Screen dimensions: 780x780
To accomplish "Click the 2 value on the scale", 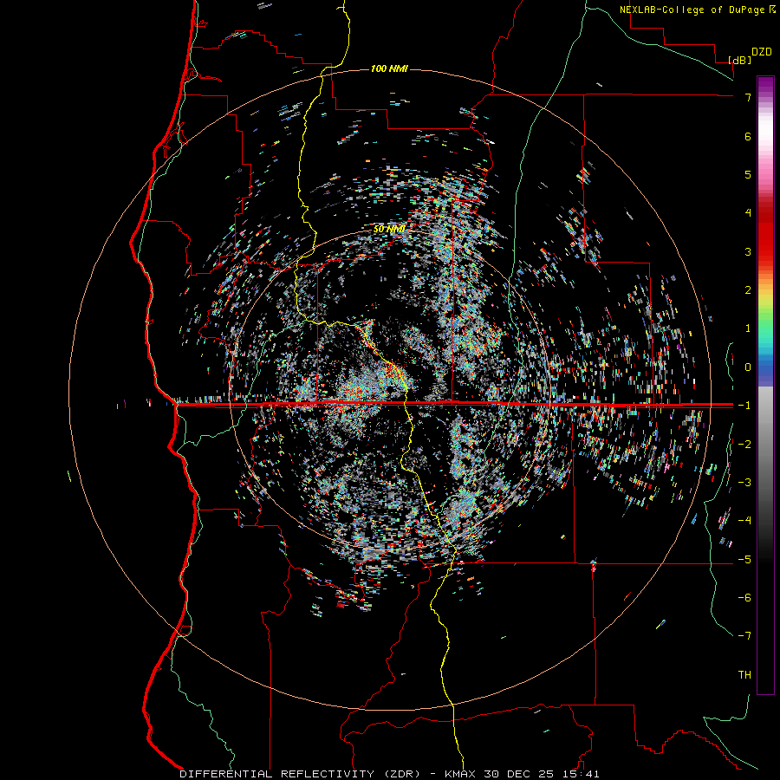I will click(748, 290).
